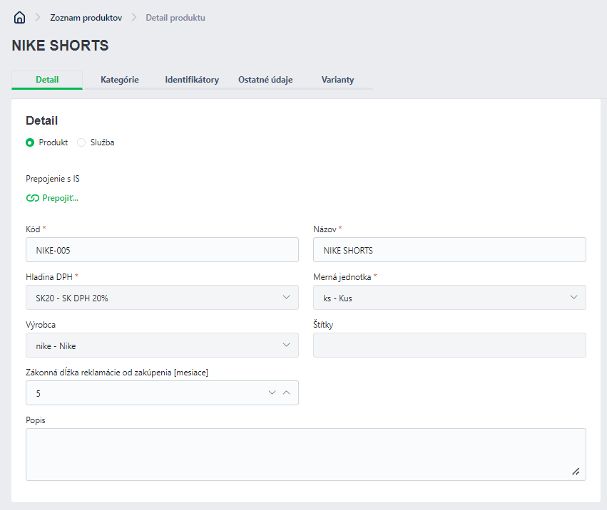Navigate to Zoznam produktov breadcrumb
This screenshot has width=607, height=510.
point(86,18)
